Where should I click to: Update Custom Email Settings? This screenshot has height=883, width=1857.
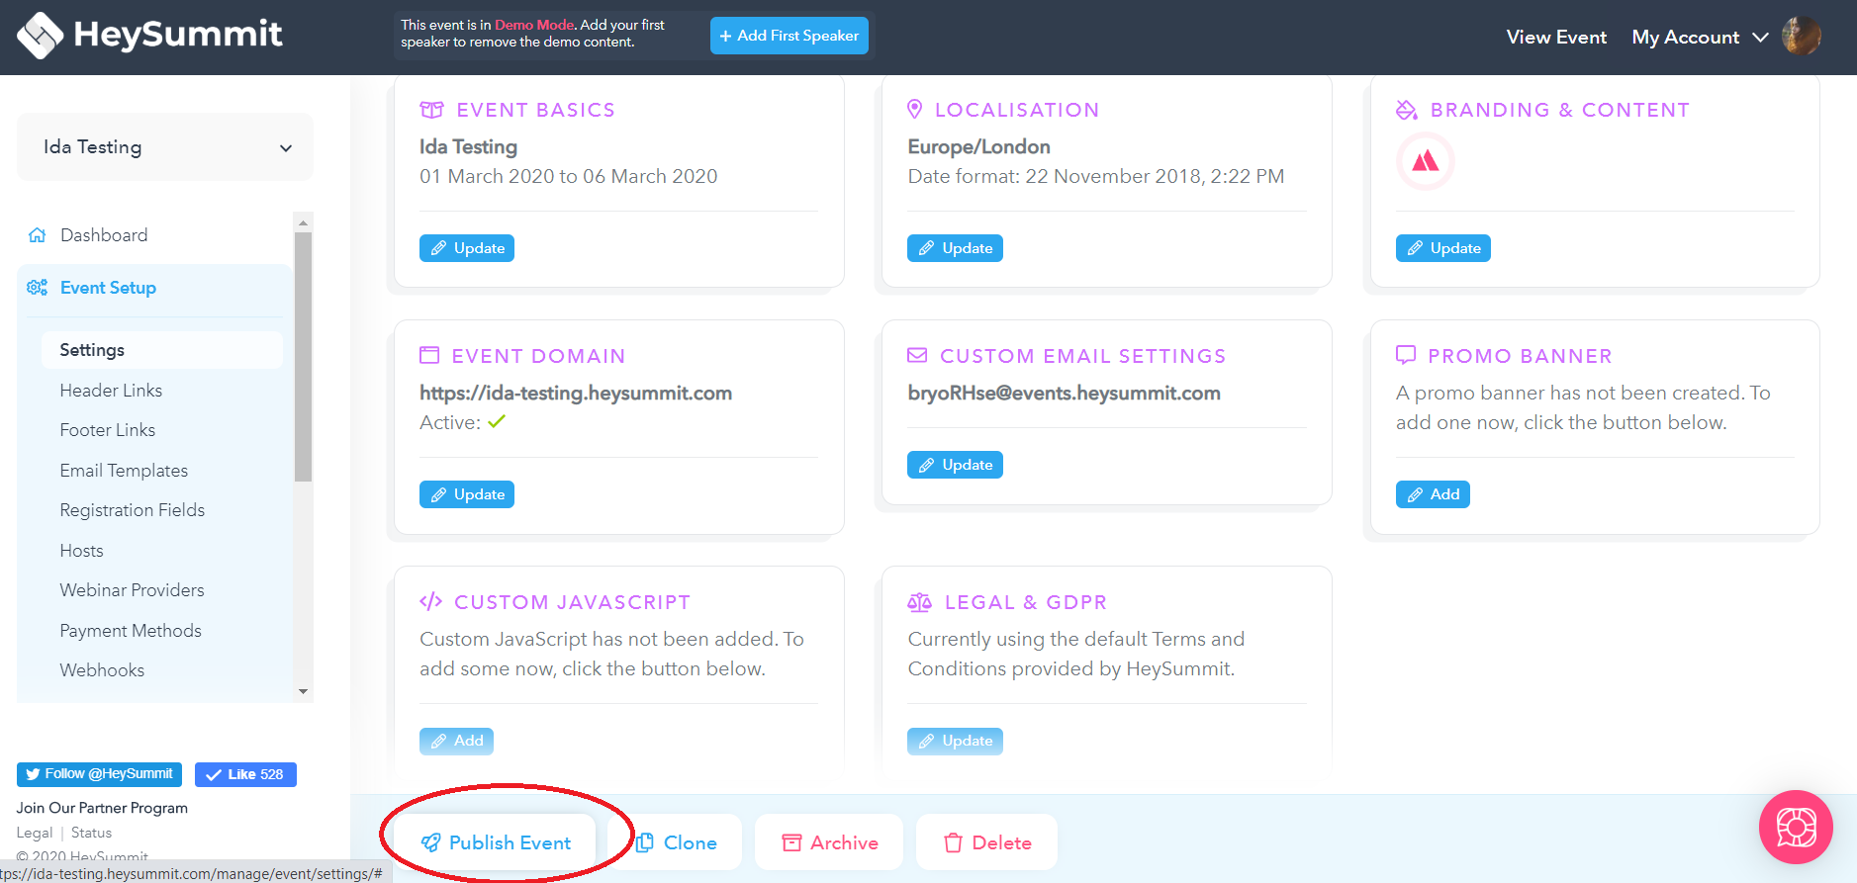click(x=955, y=465)
